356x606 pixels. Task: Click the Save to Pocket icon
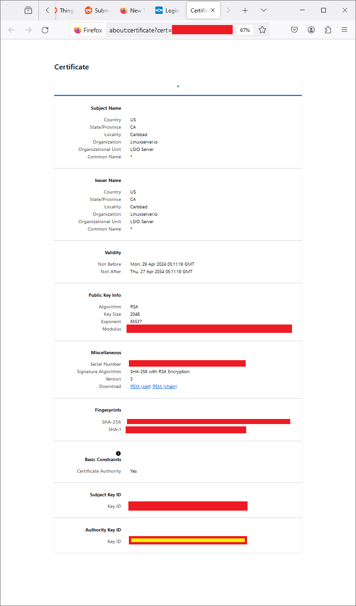[294, 29]
